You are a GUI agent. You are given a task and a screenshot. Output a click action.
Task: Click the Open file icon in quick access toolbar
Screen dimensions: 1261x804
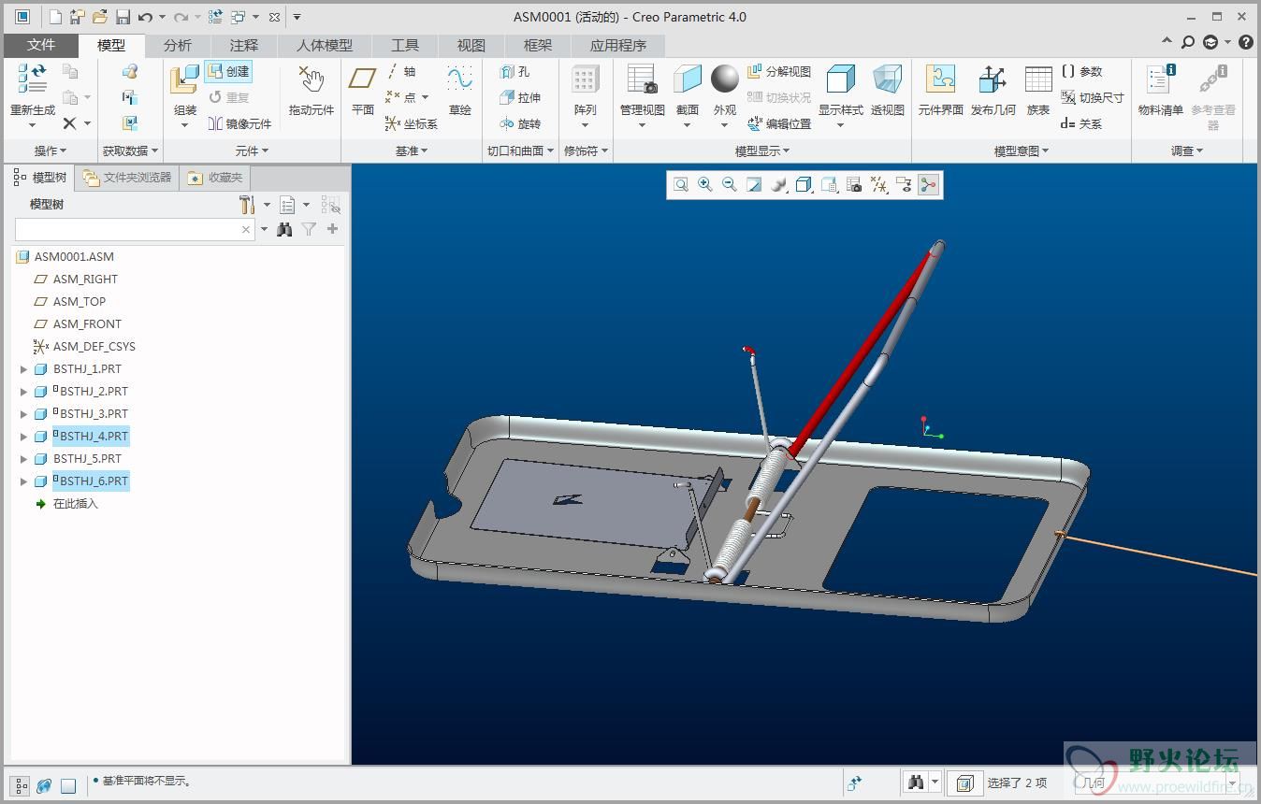pos(99,17)
